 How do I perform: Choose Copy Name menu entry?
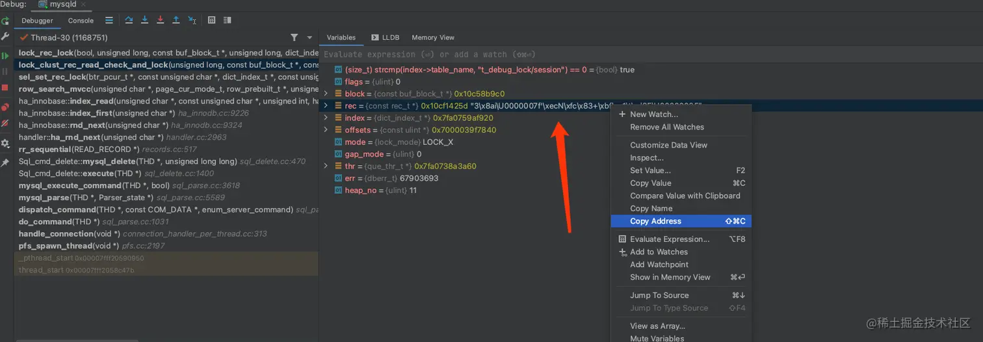[x=681, y=209]
